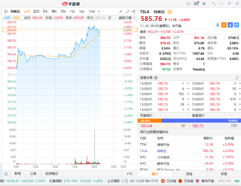Click ask price 585.75
The height and width of the screenshot is (186, 241).
(198, 126)
